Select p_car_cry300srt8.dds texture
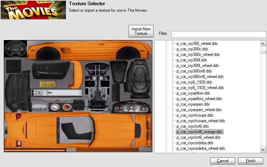267x167 pixels. point(194,71)
